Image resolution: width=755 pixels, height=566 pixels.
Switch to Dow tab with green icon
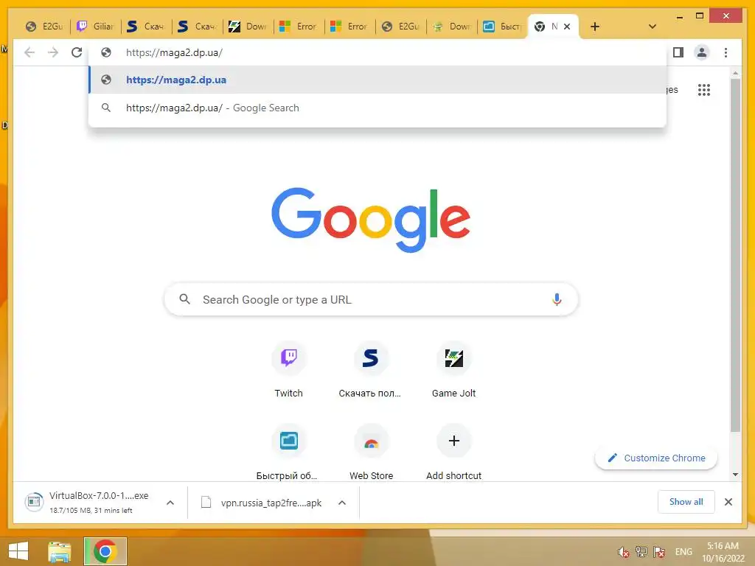click(x=451, y=27)
